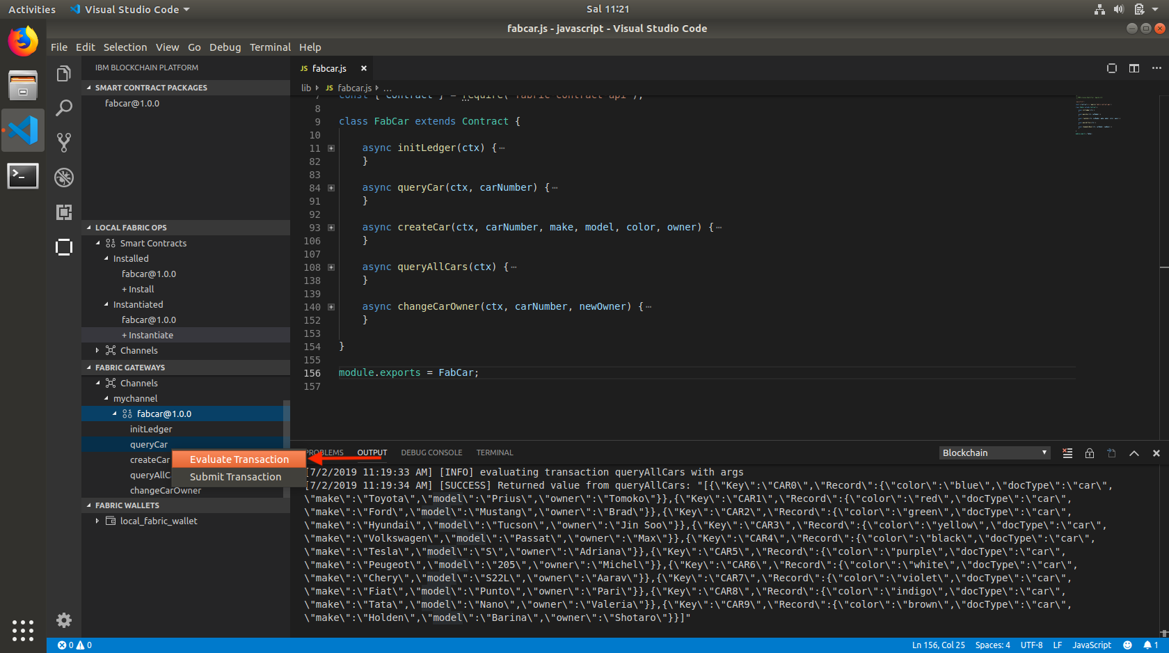Open the Selection menu

tap(125, 47)
